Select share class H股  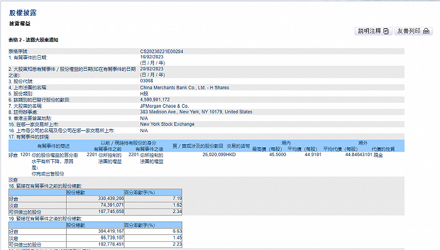[x=144, y=94]
